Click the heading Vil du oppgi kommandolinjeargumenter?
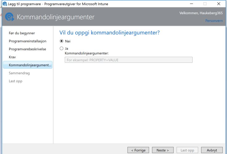The height and width of the screenshot is (154, 227). coord(109,33)
